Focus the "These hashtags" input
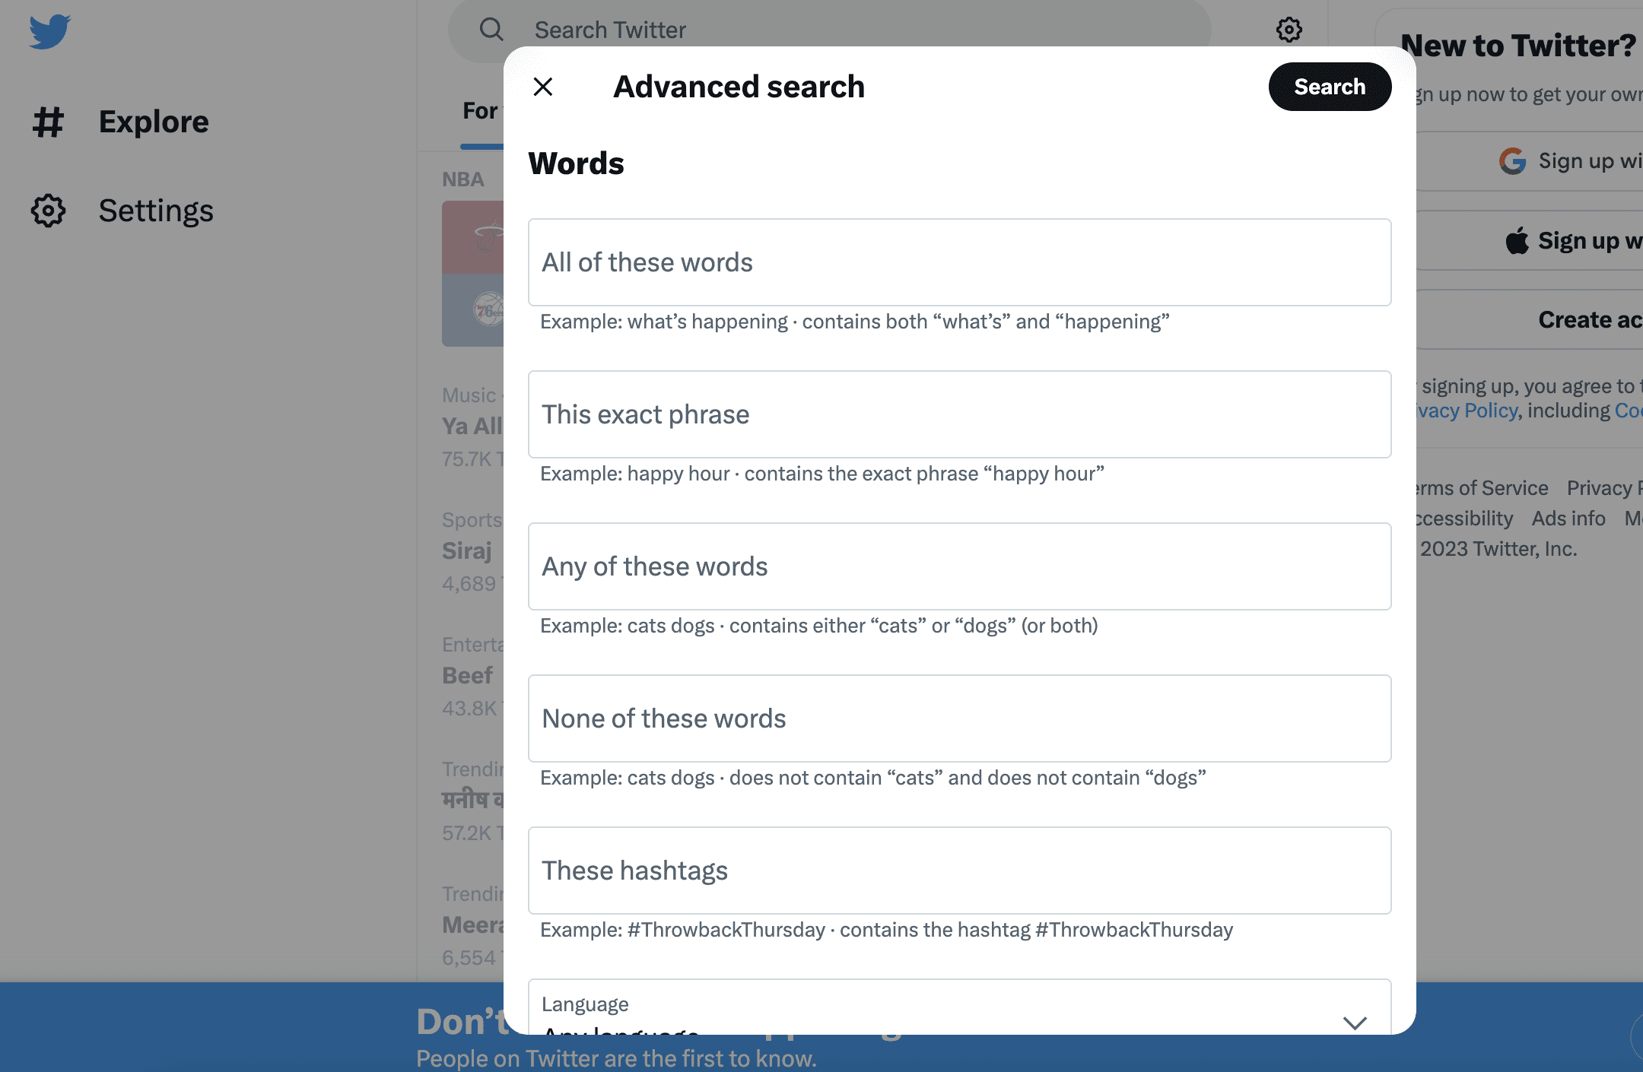This screenshot has height=1072, width=1643. click(x=959, y=871)
